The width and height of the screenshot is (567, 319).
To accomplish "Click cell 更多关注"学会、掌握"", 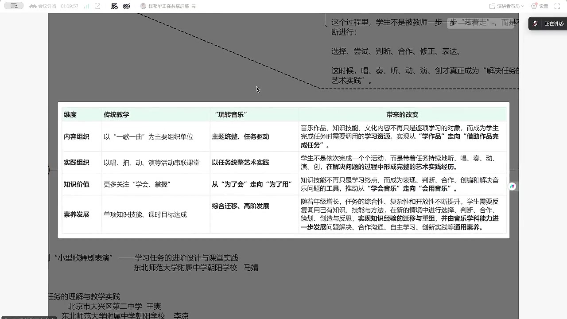I will pyautogui.click(x=156, y=184).
